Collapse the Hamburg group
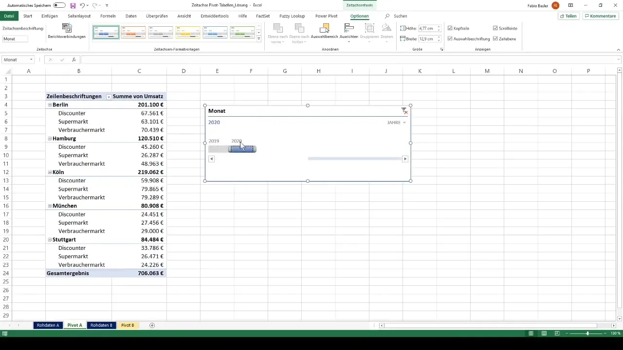623x350 pixels. coord(50,139)
